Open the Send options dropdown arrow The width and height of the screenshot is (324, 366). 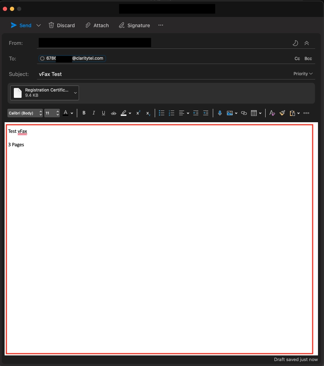pos(39,25)
